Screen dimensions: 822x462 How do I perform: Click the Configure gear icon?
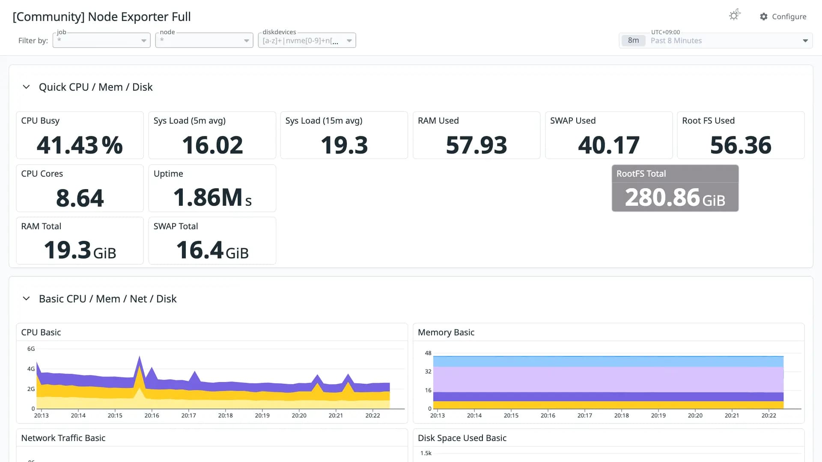point(764,17)
